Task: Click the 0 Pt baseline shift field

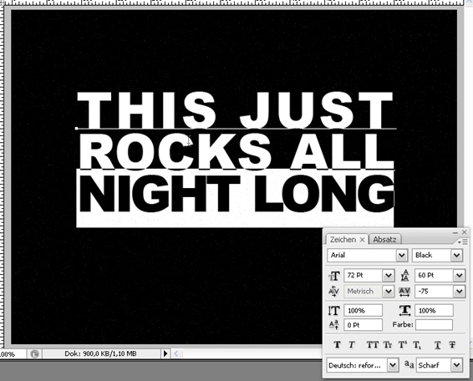Action: (363, 325)
